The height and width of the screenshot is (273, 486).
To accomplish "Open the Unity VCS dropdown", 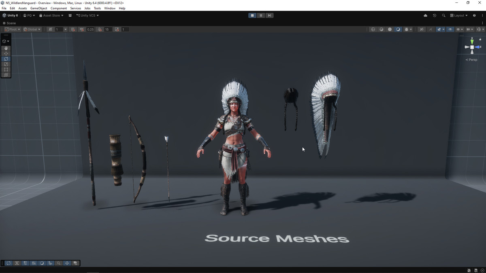I will point(87,15).
